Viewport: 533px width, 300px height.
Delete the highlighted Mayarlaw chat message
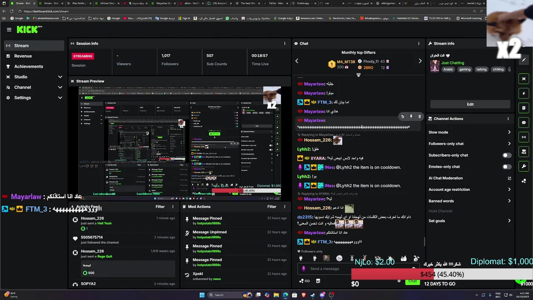click(x=419, y=117)
